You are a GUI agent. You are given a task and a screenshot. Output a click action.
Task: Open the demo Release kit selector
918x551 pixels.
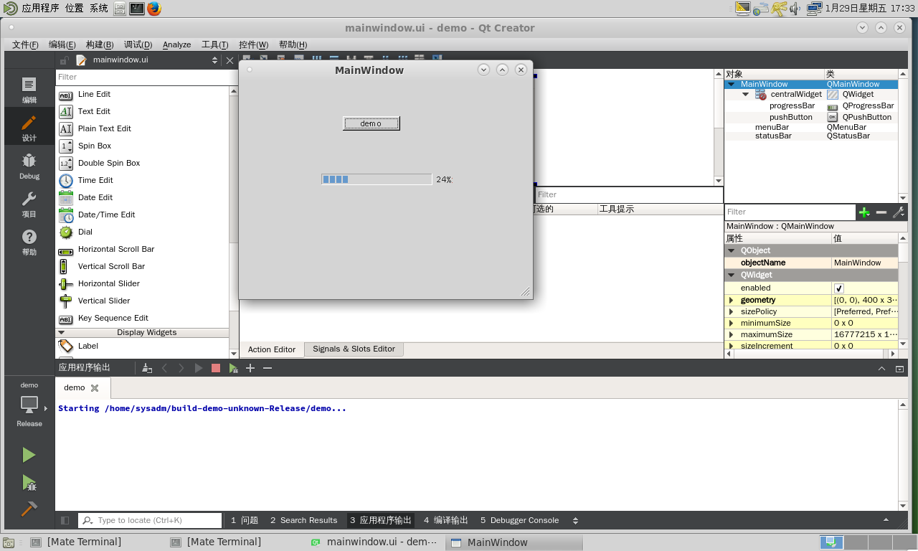coord(29,405)
